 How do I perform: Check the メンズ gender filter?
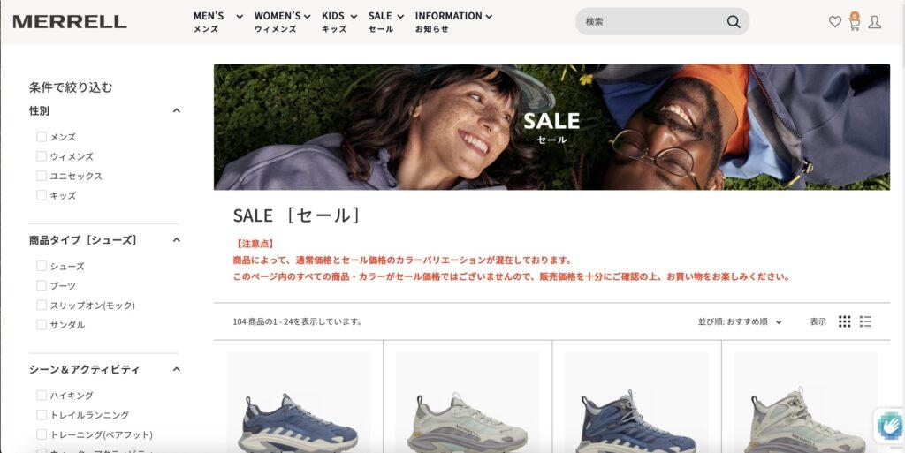(x=42, y=137)
